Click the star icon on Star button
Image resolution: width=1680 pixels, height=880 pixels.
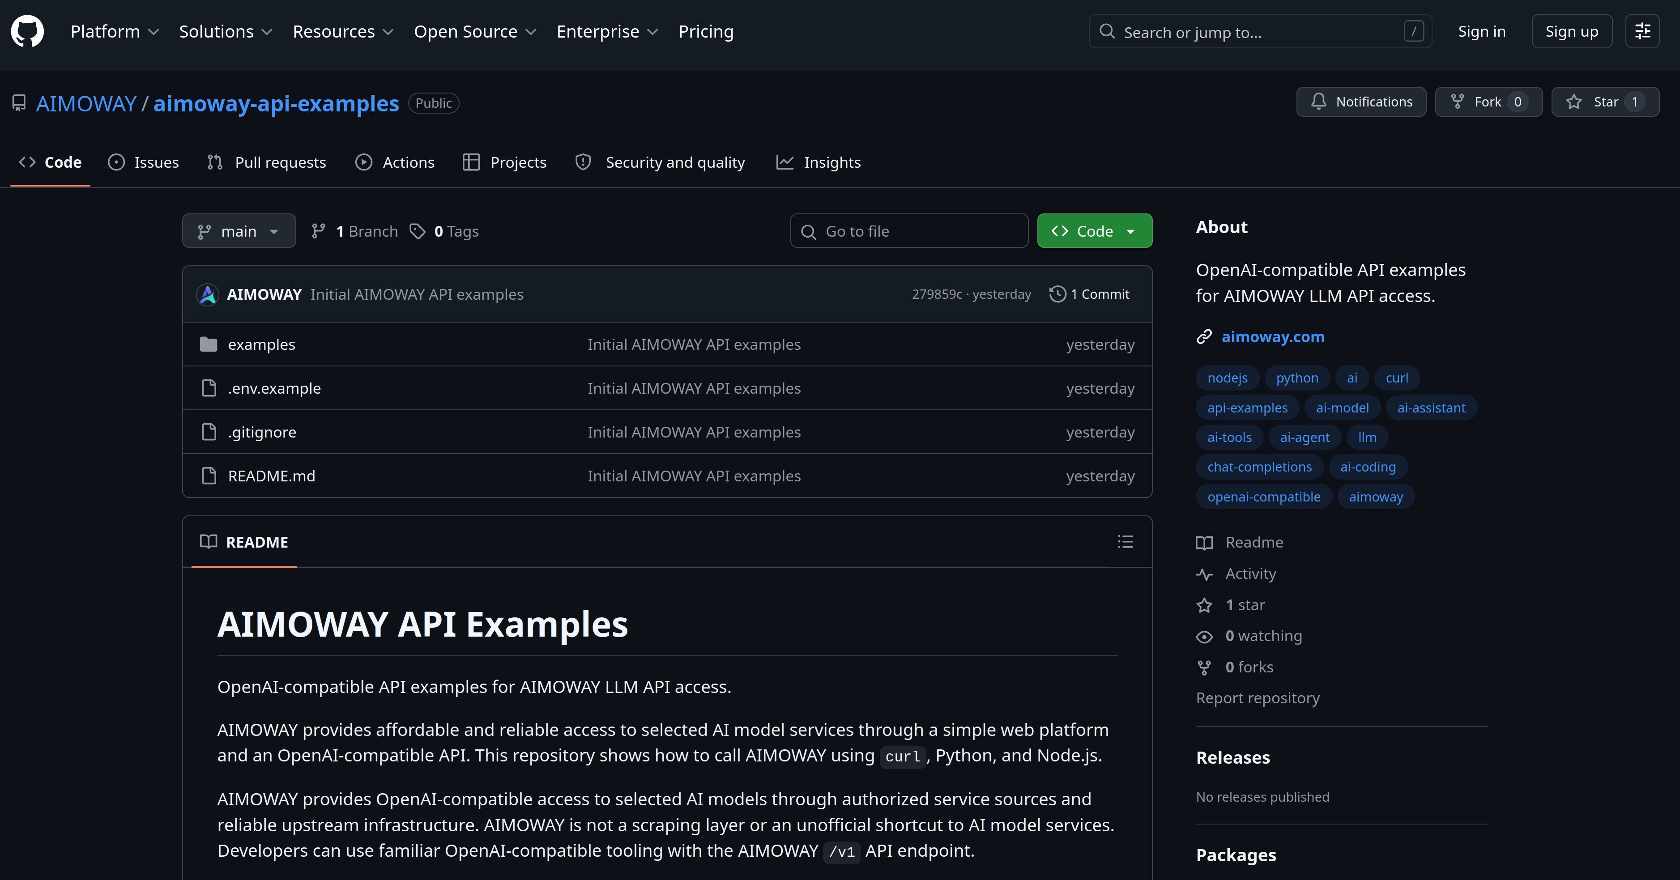point(1574,102)
